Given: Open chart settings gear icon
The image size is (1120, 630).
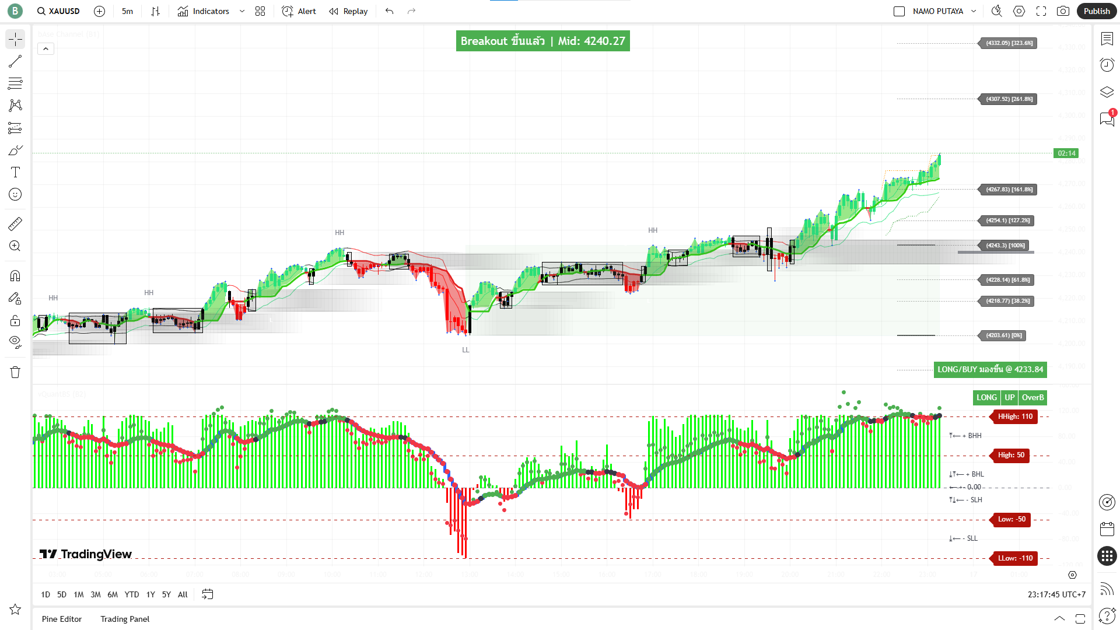Looking at the screenshot, I should click(x=1019, y=11).
